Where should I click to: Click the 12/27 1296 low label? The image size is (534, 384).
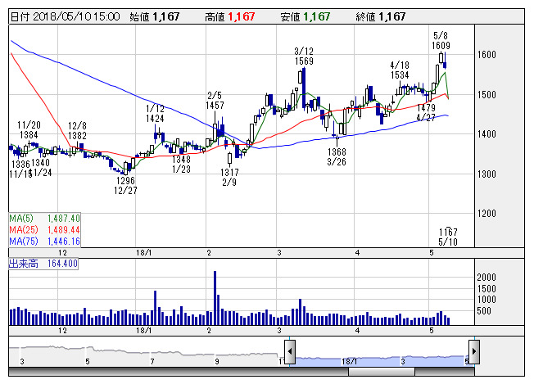pos(125,185)
